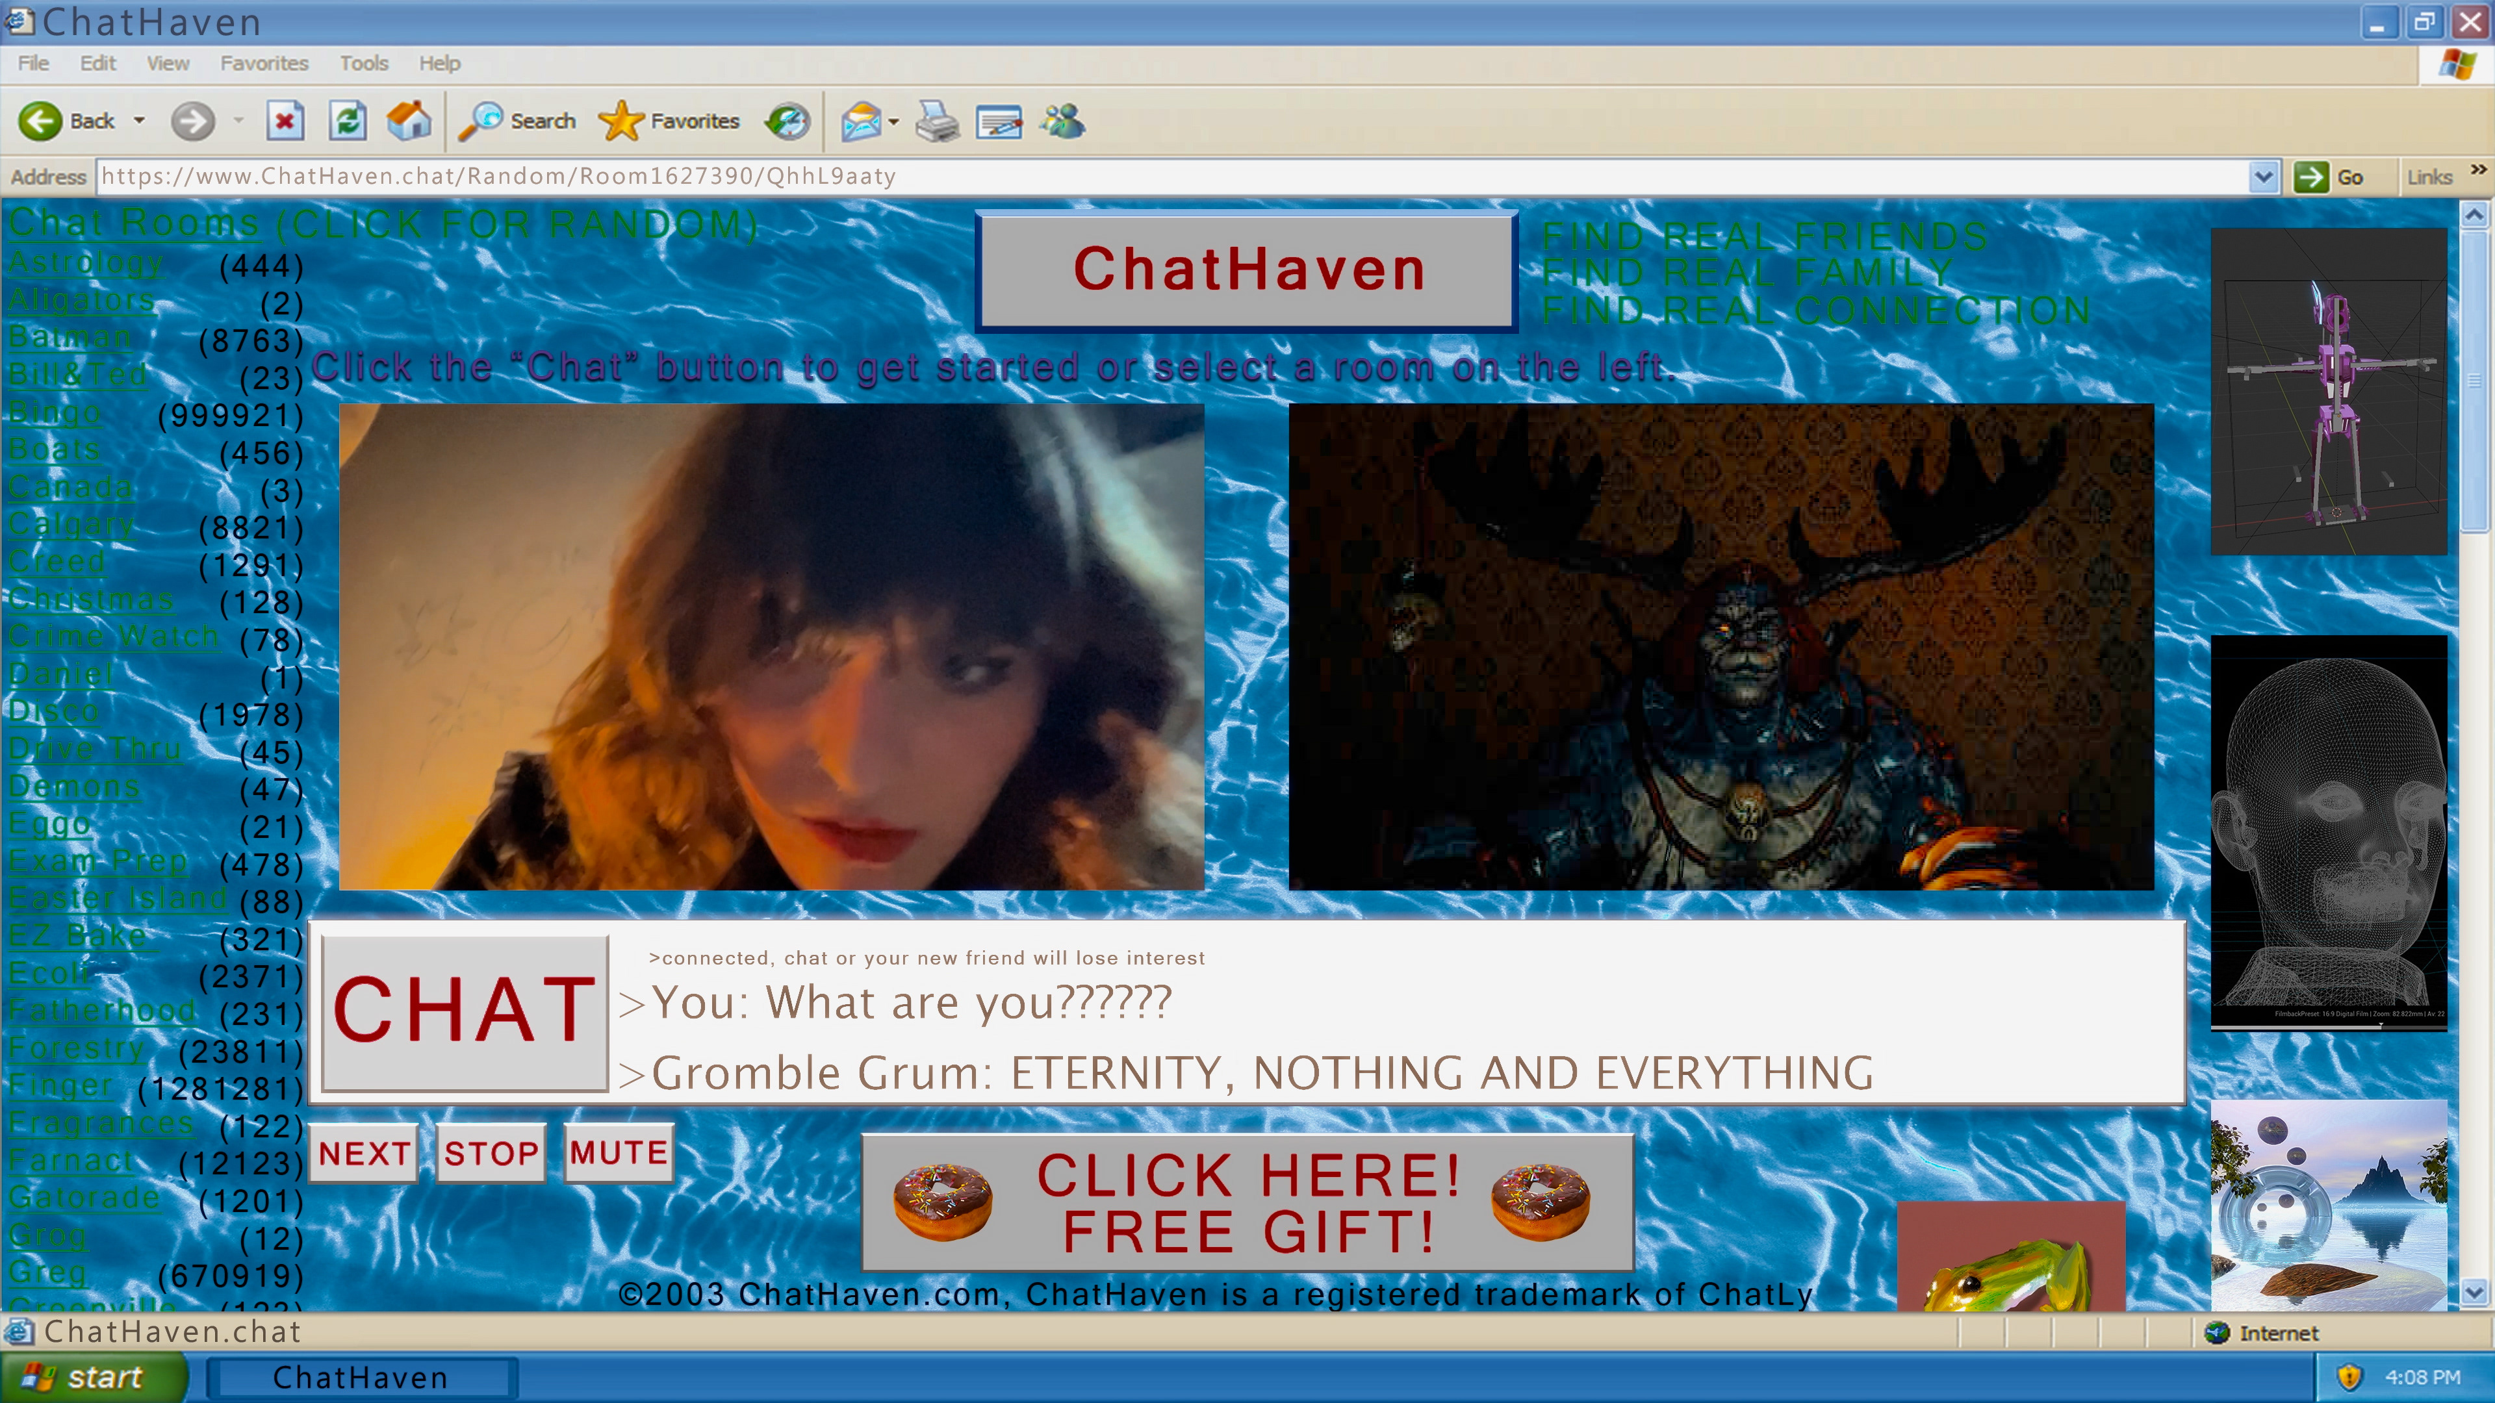This screenshot has height=1403, width=2495.
Task: Click the CLICK HERE FREE GIFT banner
Action: 1247,1202
